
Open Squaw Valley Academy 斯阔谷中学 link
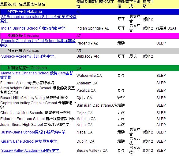point(30,151)
